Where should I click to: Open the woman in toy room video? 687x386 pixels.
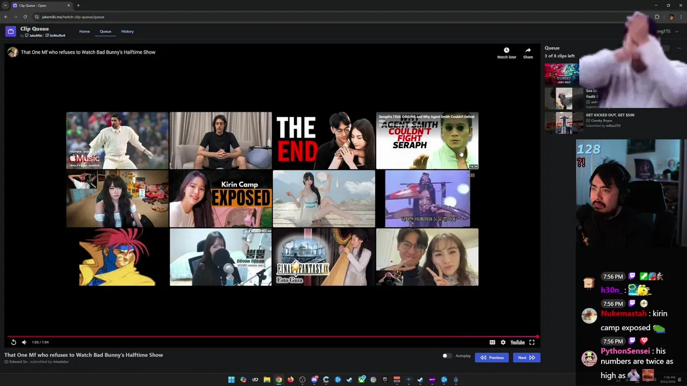click(117, 199)
